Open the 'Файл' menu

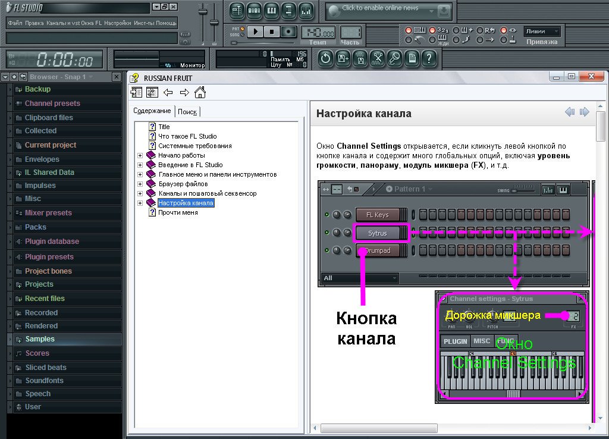click(15, 23)
